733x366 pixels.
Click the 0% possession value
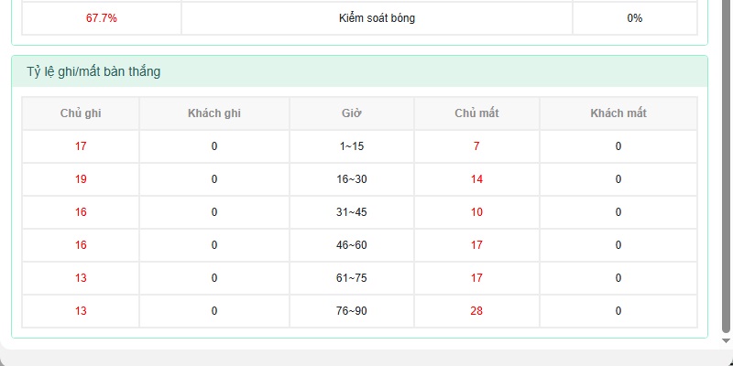[635, 18]
